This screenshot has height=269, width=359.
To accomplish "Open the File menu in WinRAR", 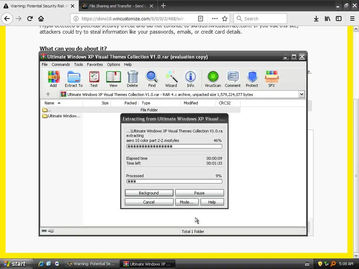I will (45, 64).
